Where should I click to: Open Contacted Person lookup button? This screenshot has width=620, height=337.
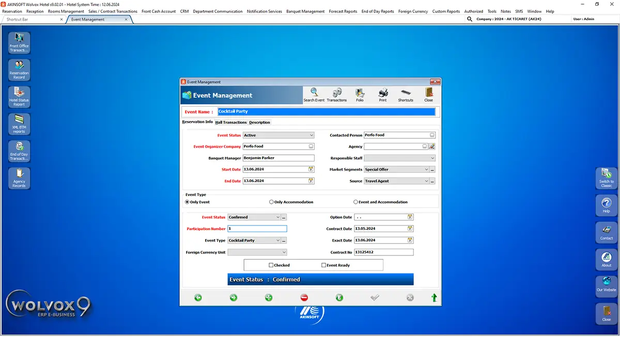(432, 135)
